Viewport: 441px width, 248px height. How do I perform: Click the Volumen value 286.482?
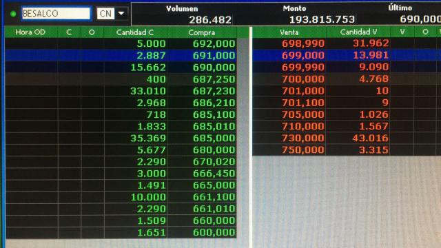click(x=210, y=20)
